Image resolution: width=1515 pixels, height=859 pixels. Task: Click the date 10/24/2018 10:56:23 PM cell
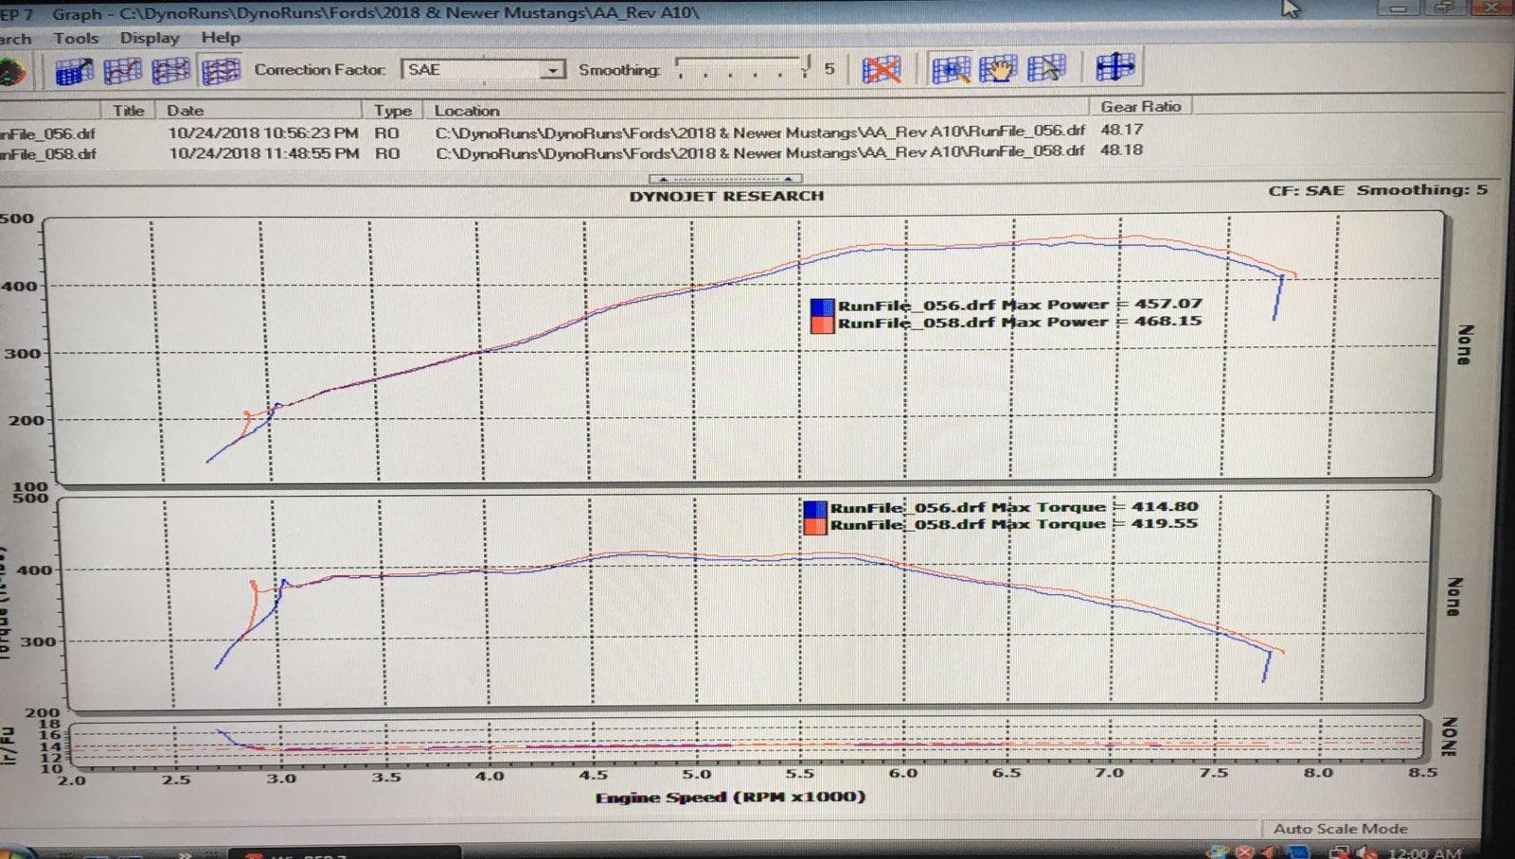click(263, 132)
